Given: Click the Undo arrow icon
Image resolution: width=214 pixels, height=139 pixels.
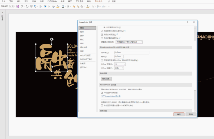Looking at the screenshot, I should tap(22, 6).
